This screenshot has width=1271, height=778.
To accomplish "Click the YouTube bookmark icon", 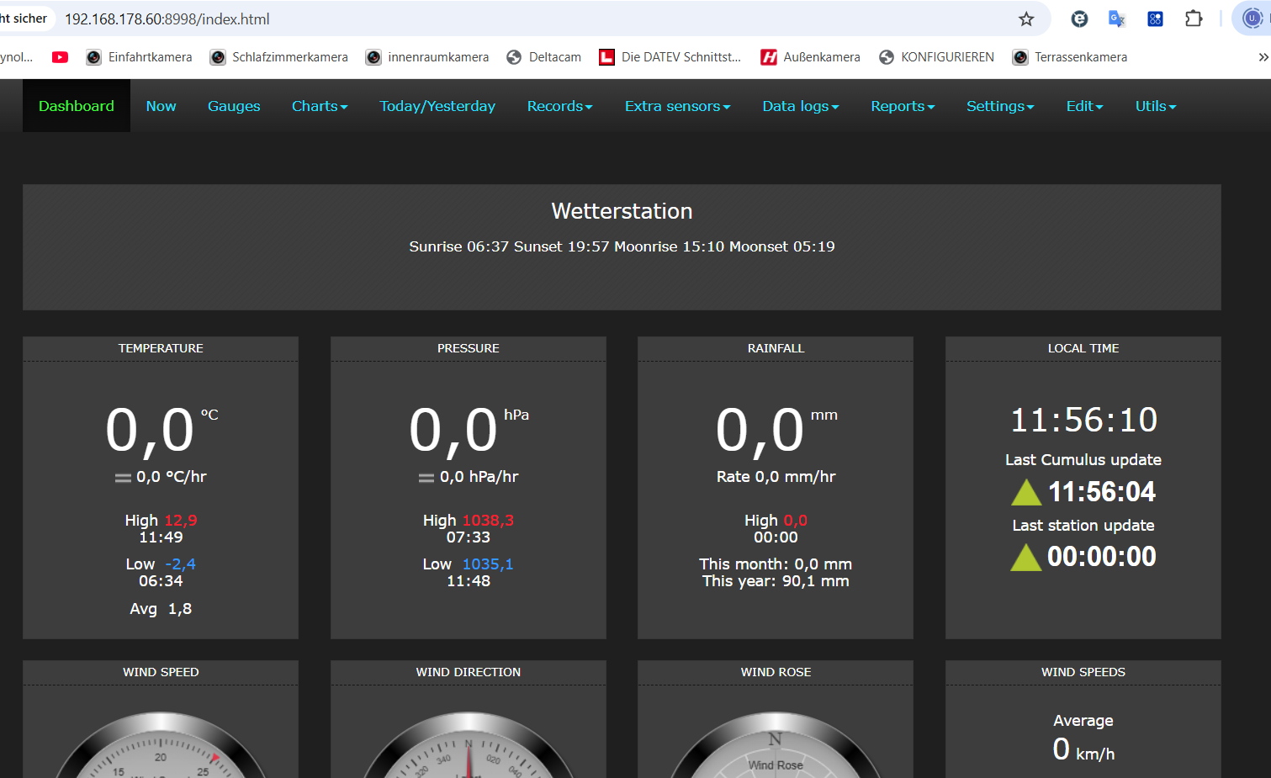I will point(60,57).
